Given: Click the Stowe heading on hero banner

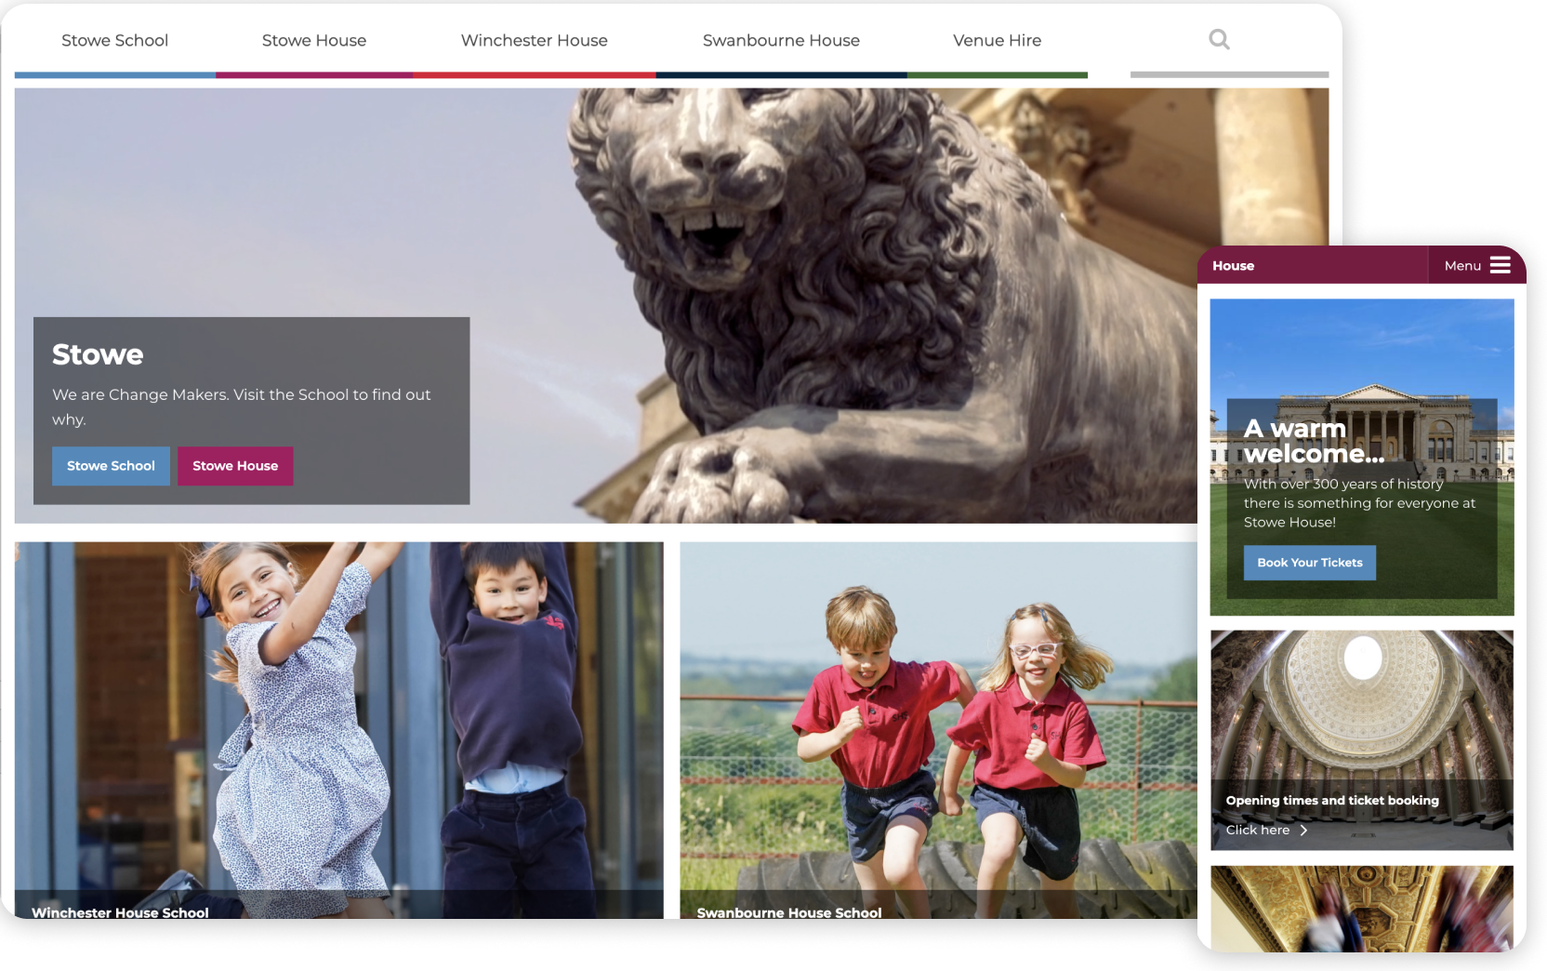Looking at the screenshot, I should coord(98,354).
